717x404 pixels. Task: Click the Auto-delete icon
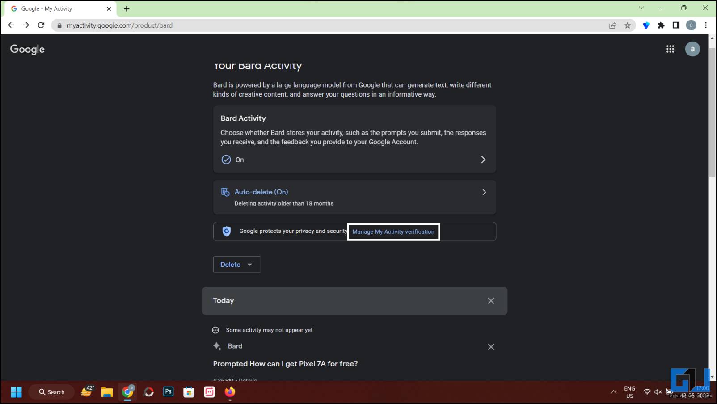[x=225, y=192]
